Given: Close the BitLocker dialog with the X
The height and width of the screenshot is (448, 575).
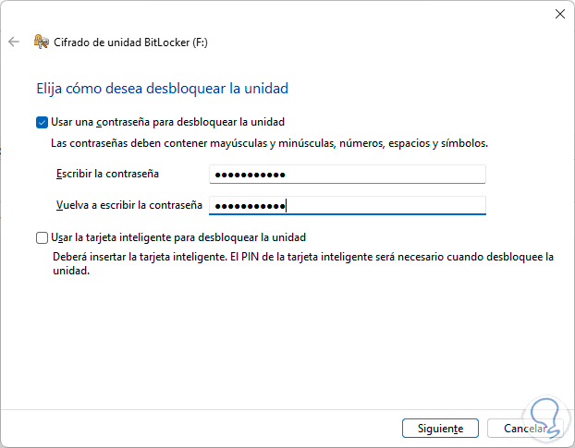Looking at the screenshot, I should [x=560, y=14].
